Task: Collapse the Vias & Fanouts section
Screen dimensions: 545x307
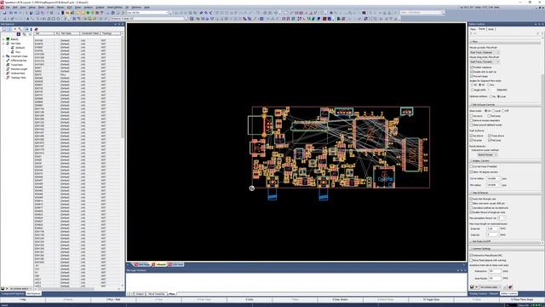Action: click(x=505, y=193)
